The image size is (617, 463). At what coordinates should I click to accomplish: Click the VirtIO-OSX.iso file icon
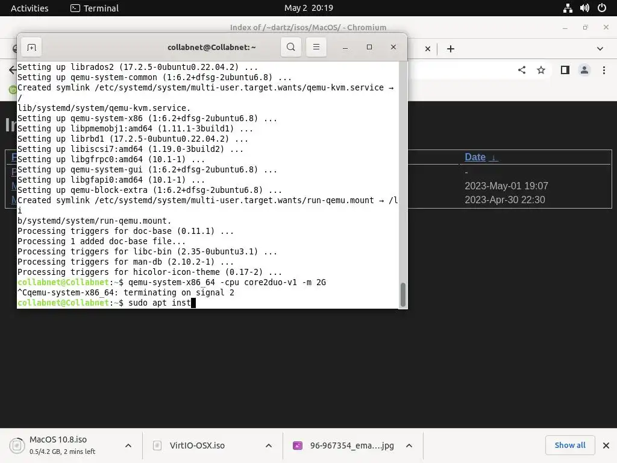[157, 446]
